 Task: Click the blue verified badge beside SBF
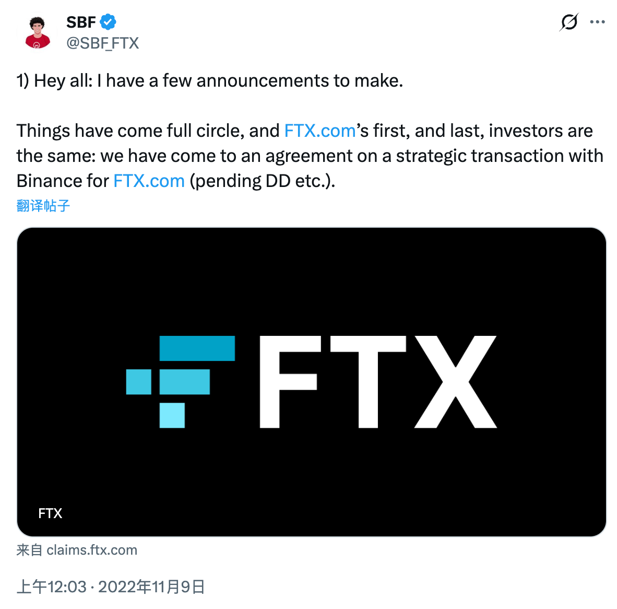[x=108, y=21]
